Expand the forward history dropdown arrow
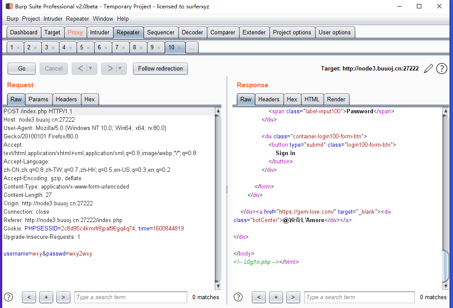The width and height of the screenshot is (453, 308). [120, 69]
